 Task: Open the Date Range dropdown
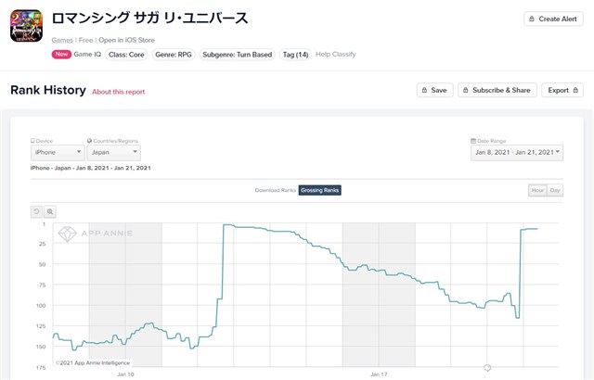(517, 152)
